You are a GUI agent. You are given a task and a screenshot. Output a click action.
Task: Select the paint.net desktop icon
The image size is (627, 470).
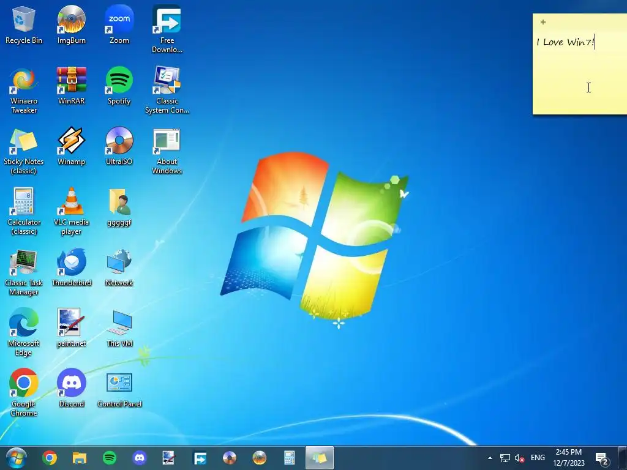(x=71, y=328)
